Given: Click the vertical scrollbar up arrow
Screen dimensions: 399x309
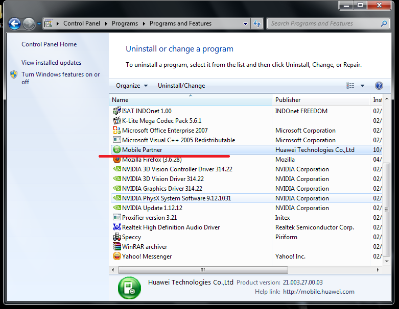Looking at the screenshot, I should click(387, 99).
